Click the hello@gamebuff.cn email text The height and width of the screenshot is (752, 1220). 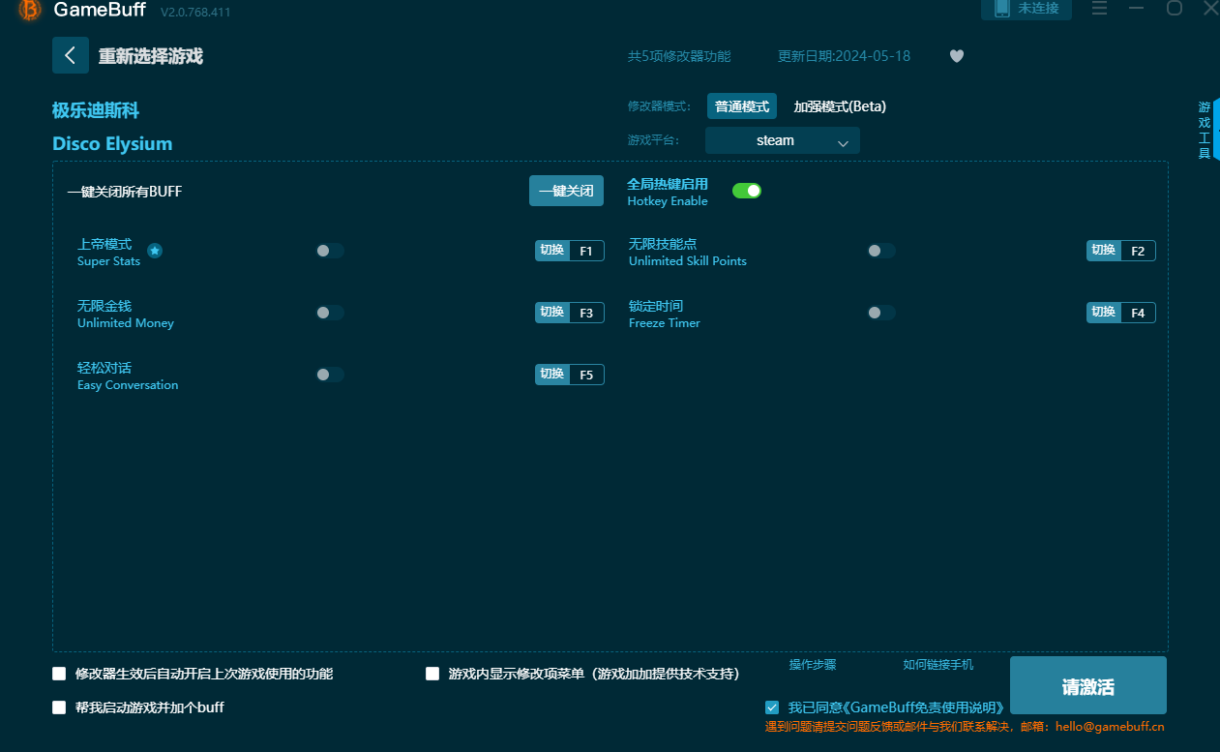[1110, 726]
